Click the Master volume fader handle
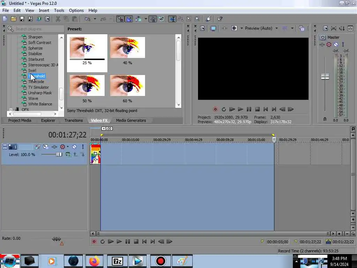The image size is (357, 268). coord(325,76)
